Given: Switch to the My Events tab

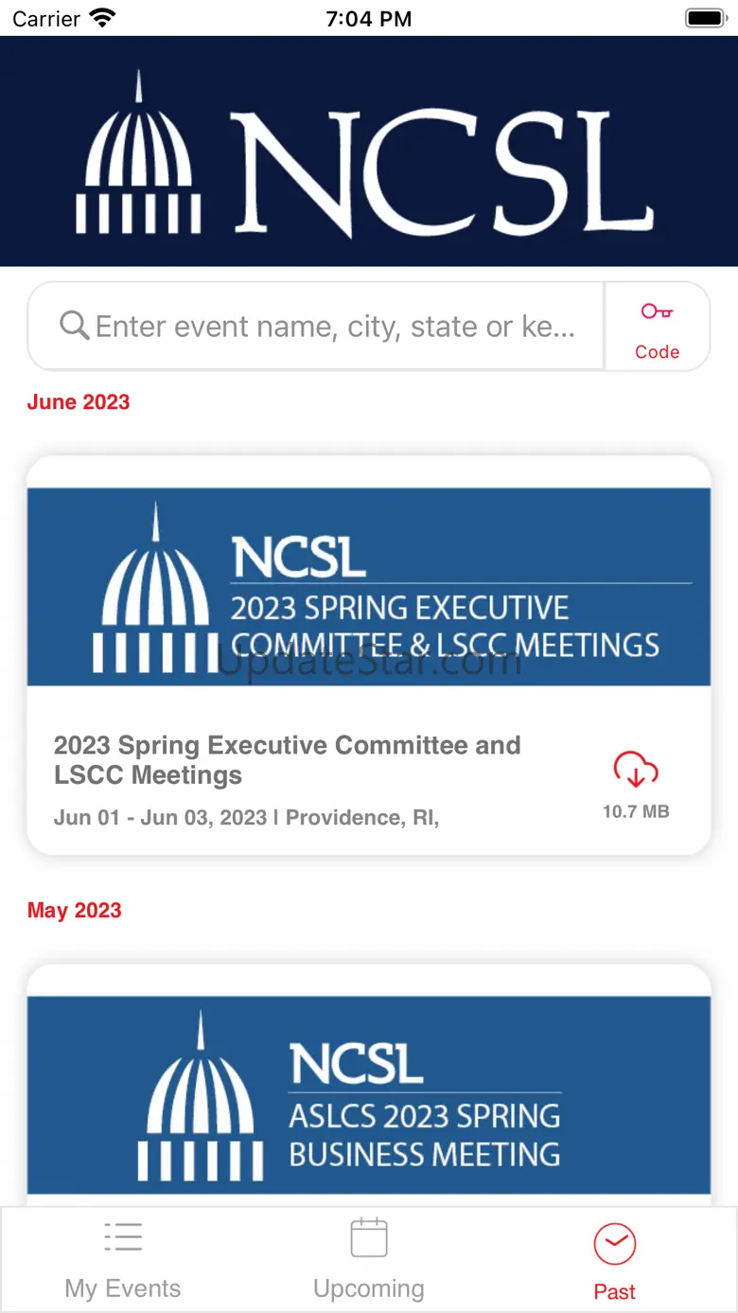Looking at the screenshot, I should [123, 1288].
